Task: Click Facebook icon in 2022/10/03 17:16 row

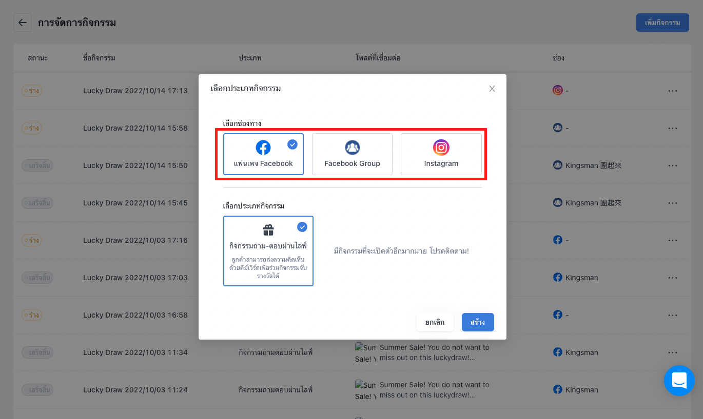Action: click(558, 240)
